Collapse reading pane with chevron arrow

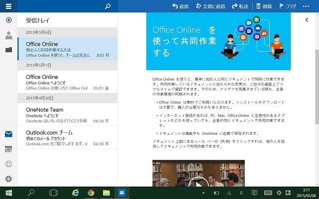tap(307, 20)
